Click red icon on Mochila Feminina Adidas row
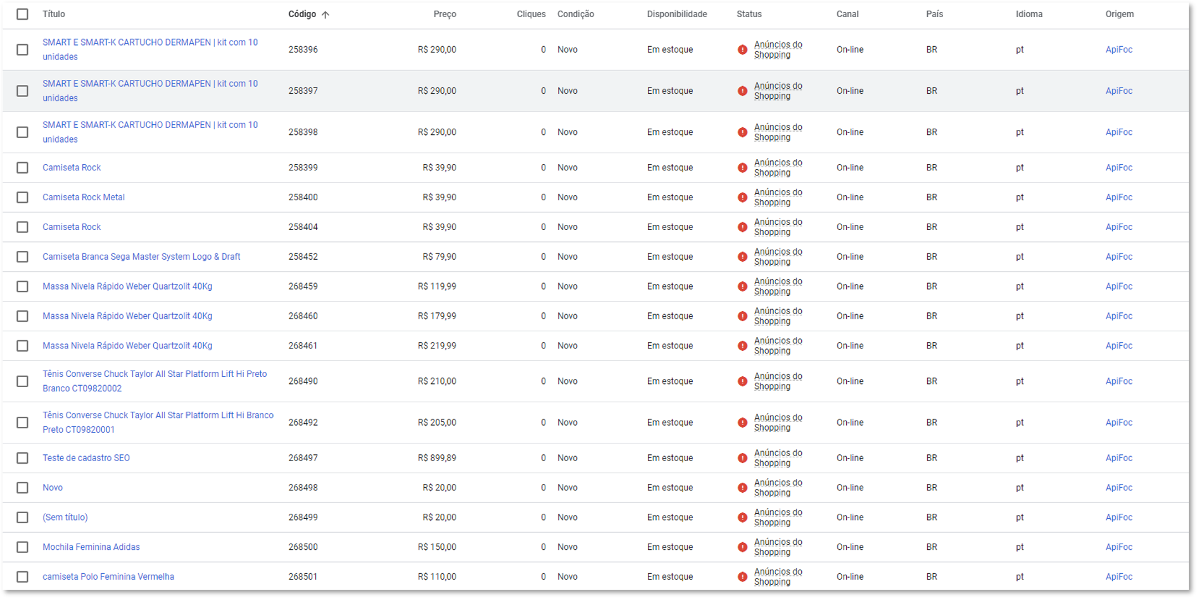 [742, 547]
